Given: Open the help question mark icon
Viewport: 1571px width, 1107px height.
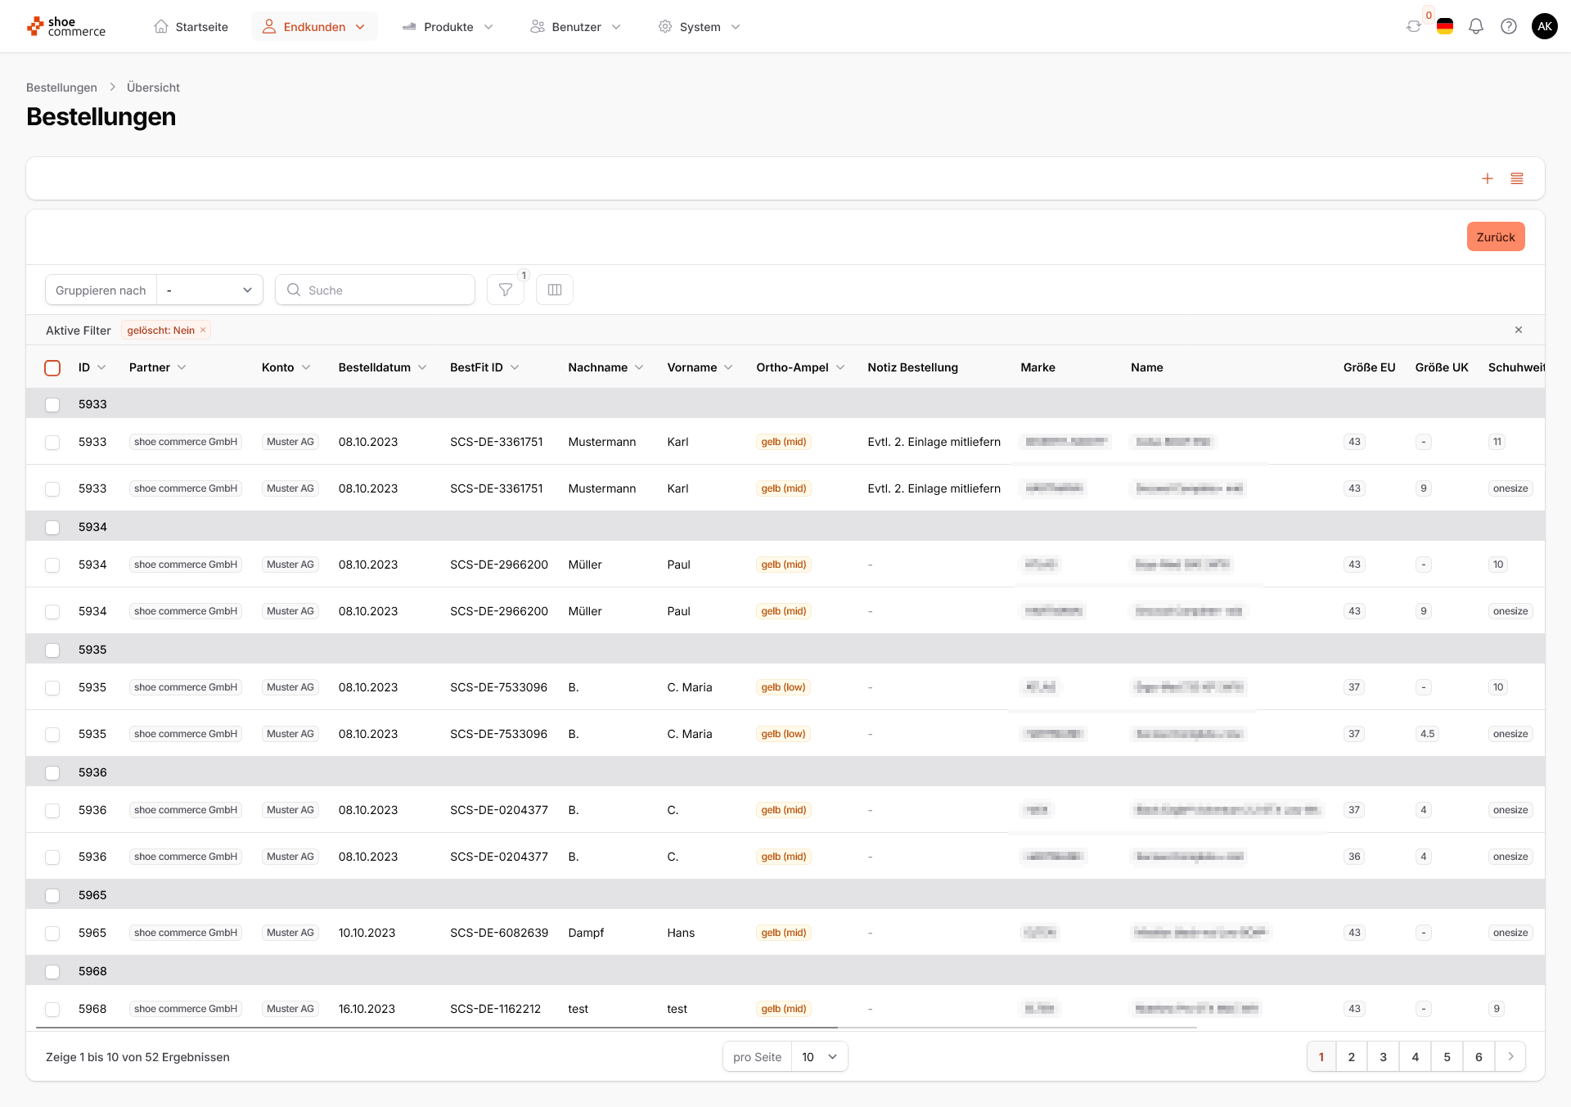Looking at the screenshot, I should [x=1509, y=26].
